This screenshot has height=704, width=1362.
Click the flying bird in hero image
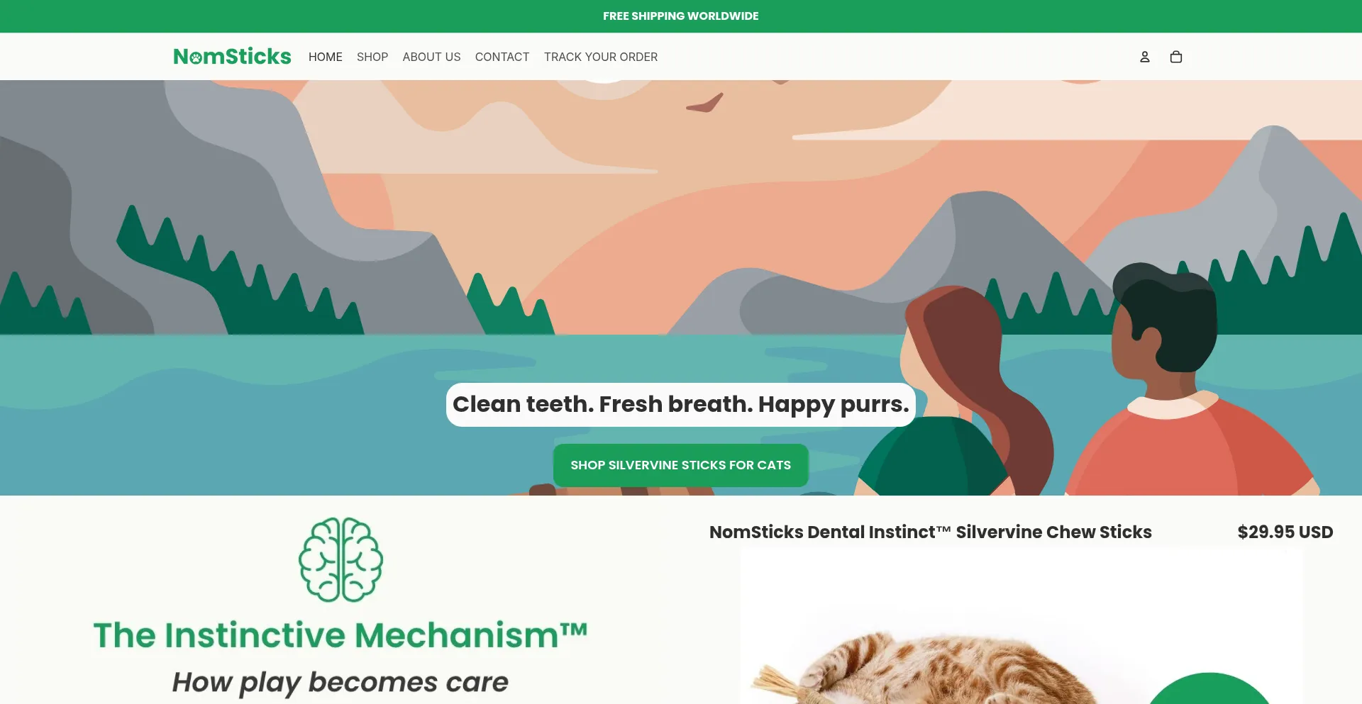705,104
